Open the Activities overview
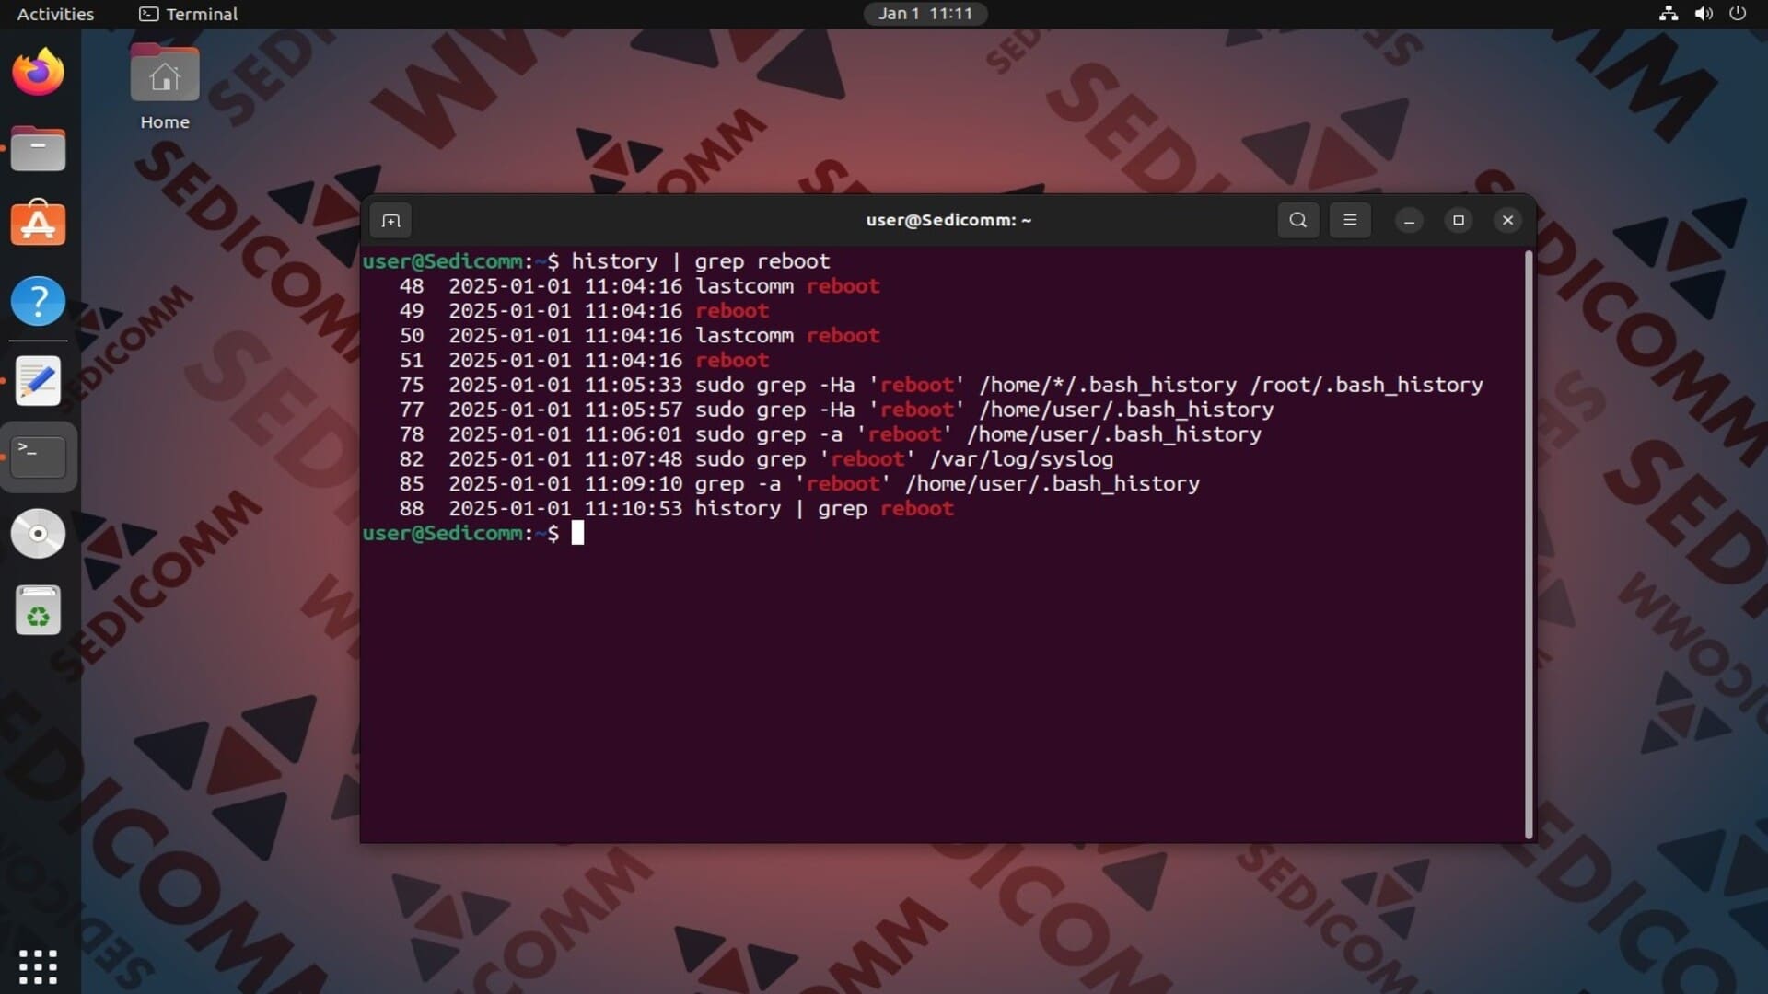1768x994 pixels. click(x=55, y=14)
